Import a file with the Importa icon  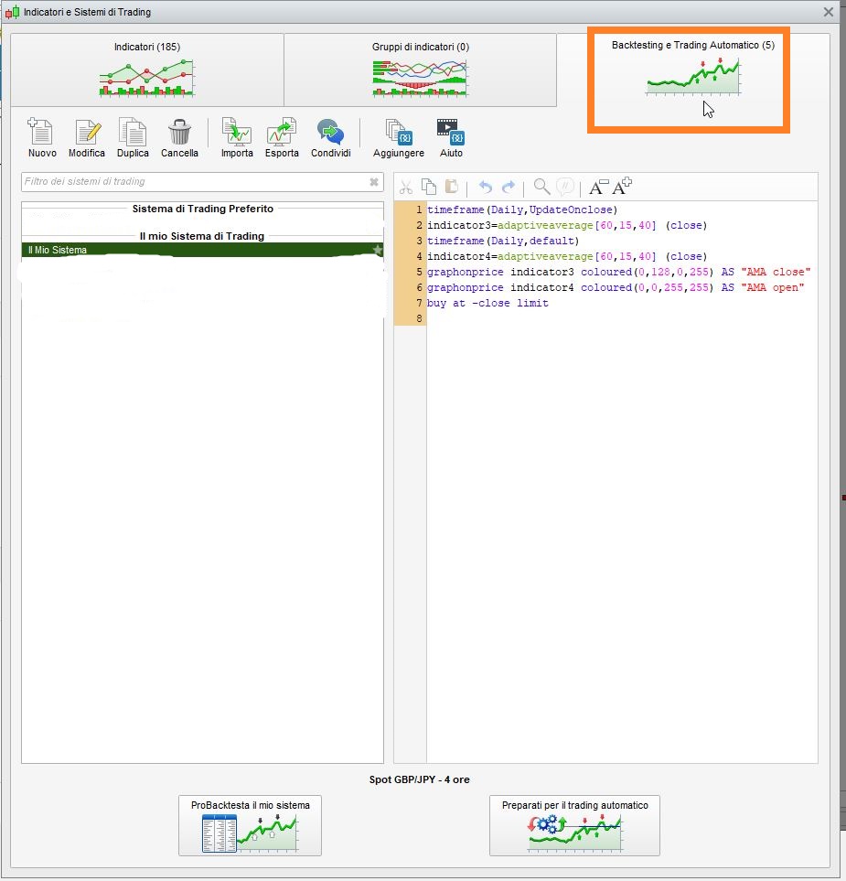tap(237, 137)
